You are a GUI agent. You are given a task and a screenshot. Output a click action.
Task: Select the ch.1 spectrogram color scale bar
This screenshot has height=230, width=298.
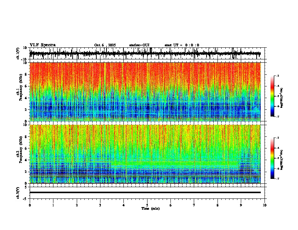click(x=272, y=96)
